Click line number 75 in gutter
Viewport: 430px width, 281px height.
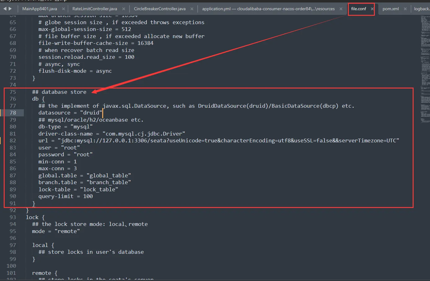pyautogui.click(x=13, y=92)
